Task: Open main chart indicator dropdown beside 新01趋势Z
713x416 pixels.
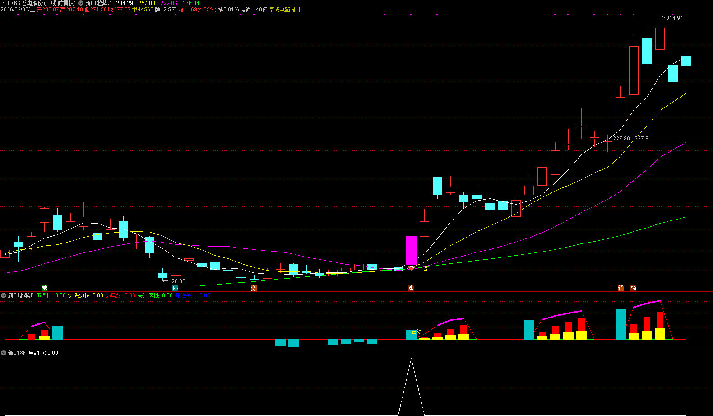Action: click(81, 3)
